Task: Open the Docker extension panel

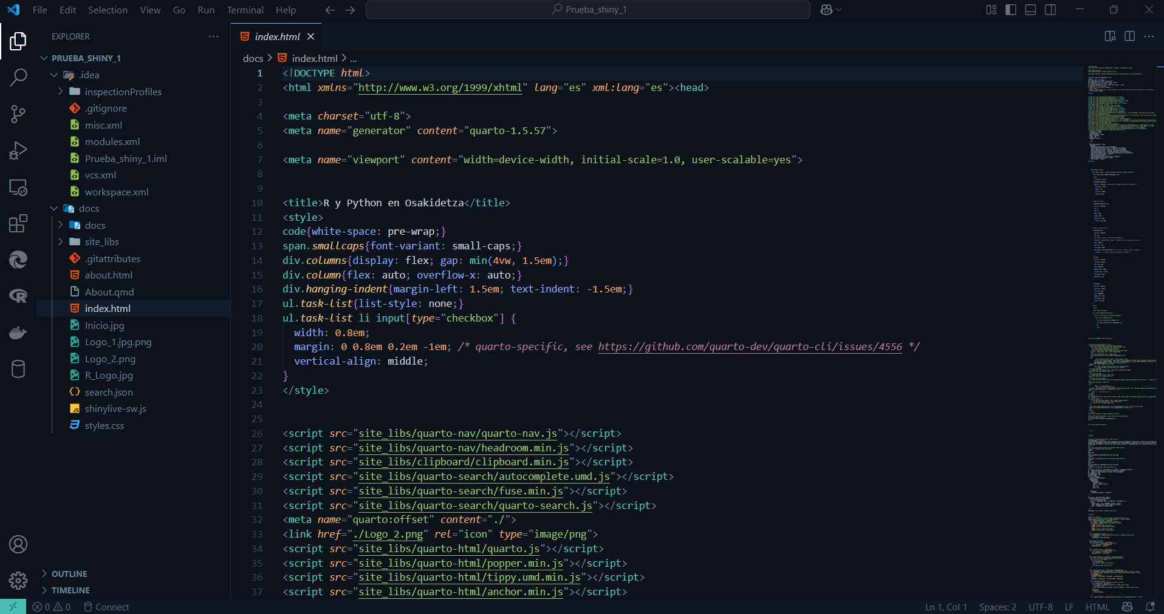Action: 18,332
